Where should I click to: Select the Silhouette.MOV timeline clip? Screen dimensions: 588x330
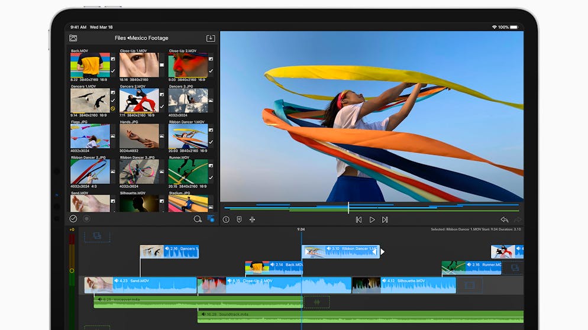[404, 286]
